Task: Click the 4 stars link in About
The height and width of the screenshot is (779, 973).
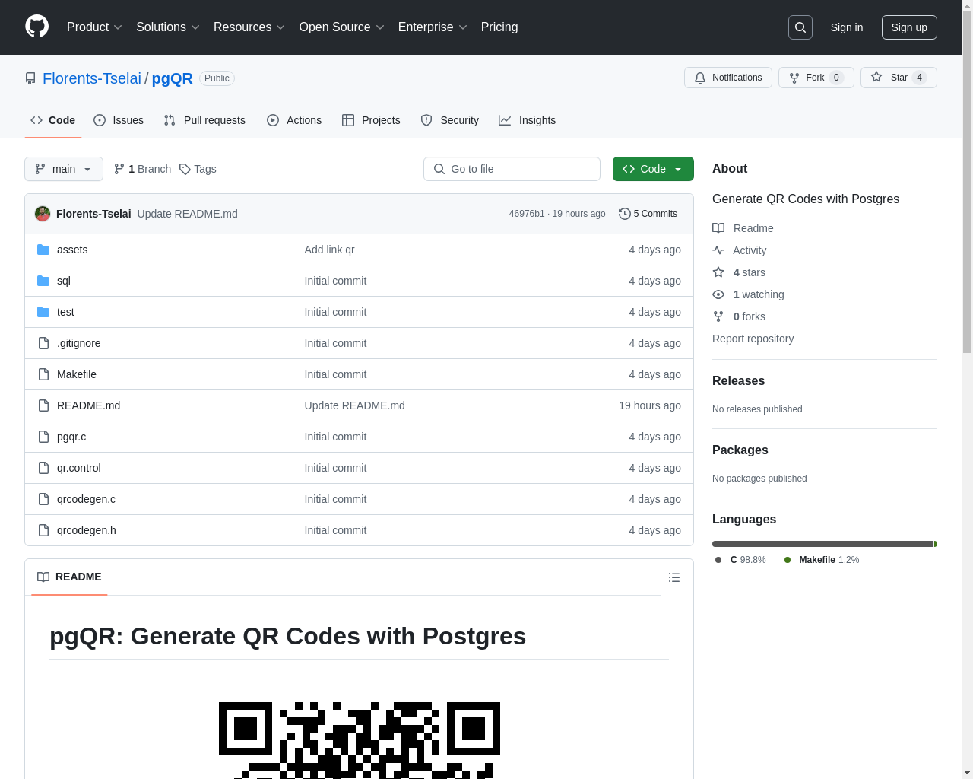Action: (x=739, y=272)
